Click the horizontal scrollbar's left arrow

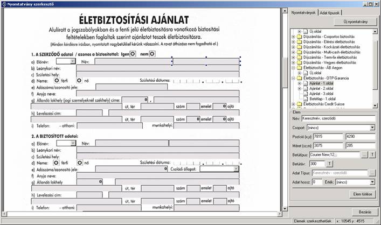(4, 214)
